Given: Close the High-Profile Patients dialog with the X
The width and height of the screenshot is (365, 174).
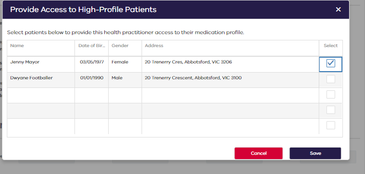Looking at the screenshot, I should click(338, 10).
